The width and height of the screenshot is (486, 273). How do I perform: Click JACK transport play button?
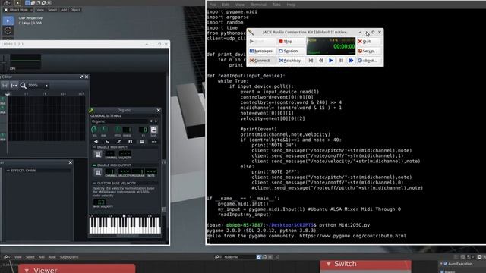point(331,61)
